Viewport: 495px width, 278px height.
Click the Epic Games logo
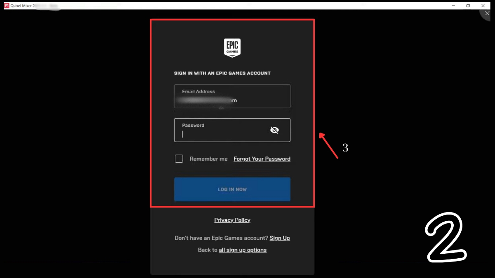coord(232,48)
